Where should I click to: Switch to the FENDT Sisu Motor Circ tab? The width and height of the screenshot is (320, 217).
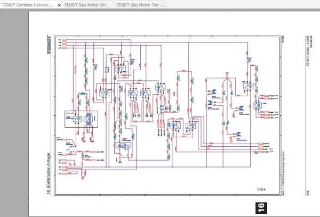88,5
